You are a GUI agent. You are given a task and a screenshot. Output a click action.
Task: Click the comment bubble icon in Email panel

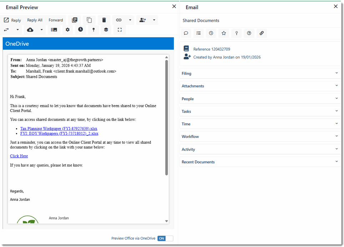tap(186, 33)
